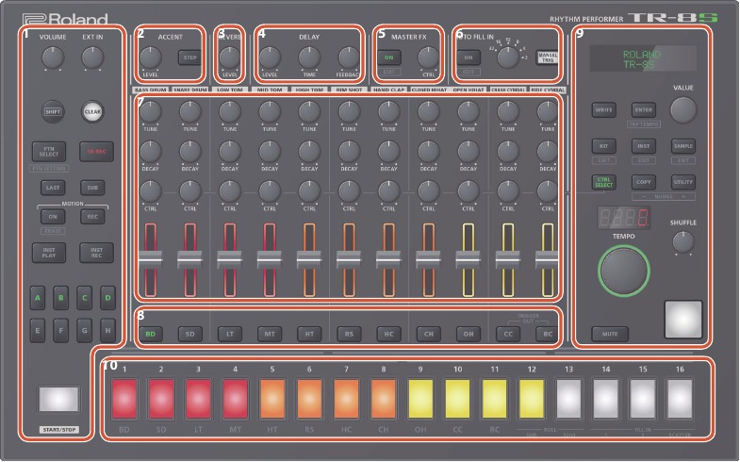Select variation H button
740x462 pixels.
pyautogui.click(x=108, y=330)
